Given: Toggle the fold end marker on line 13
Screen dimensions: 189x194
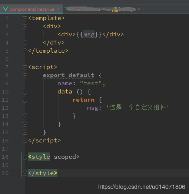Looking at the screenshot, I should click(25, 116).
